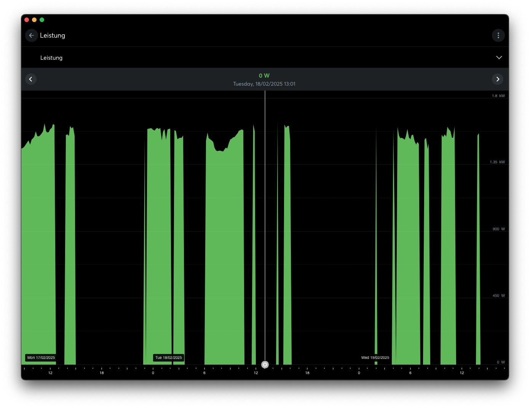This screenshot has width=530, height=408.
Task: Expand the Leistung section chevron
Action: coord(499,57)
